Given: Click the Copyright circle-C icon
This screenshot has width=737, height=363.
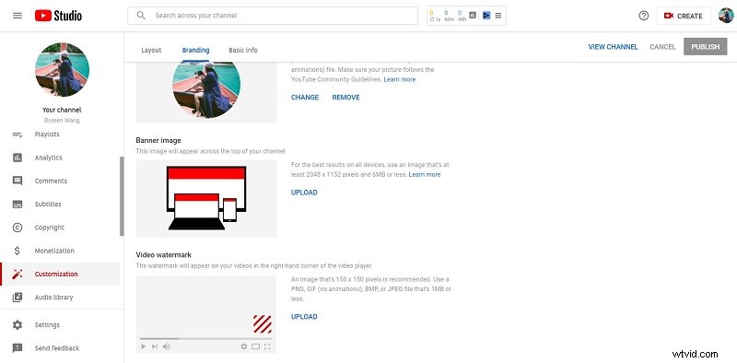Looking at the screenshot, I should (x=18, y=228).
